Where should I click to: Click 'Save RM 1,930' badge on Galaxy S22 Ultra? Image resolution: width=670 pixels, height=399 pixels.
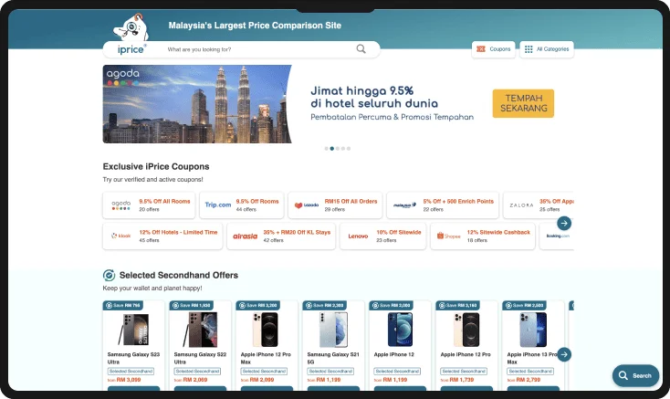[192, 306]
